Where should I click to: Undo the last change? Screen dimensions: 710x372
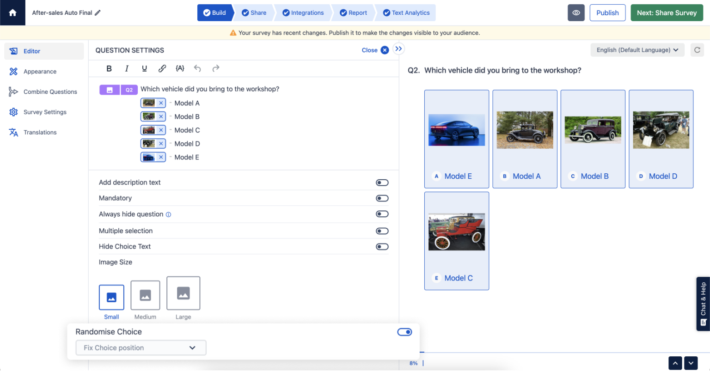click(197, 68)
